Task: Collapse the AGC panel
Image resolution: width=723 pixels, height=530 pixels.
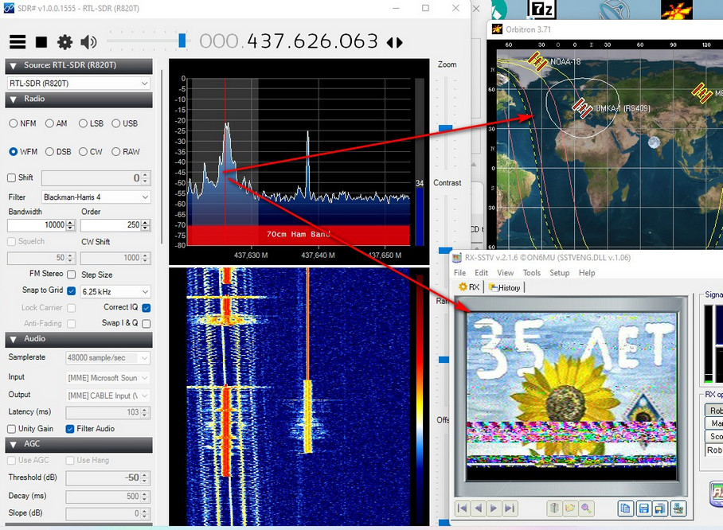Action: point(13,445)
